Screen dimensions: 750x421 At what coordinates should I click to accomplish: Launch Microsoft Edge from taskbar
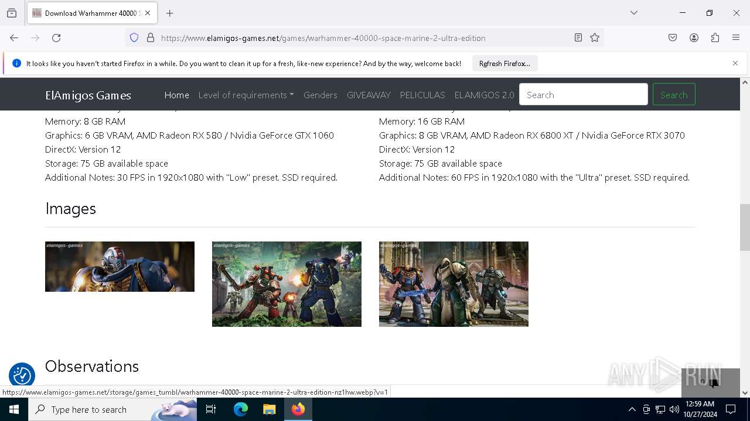click(x=241, y=409)
